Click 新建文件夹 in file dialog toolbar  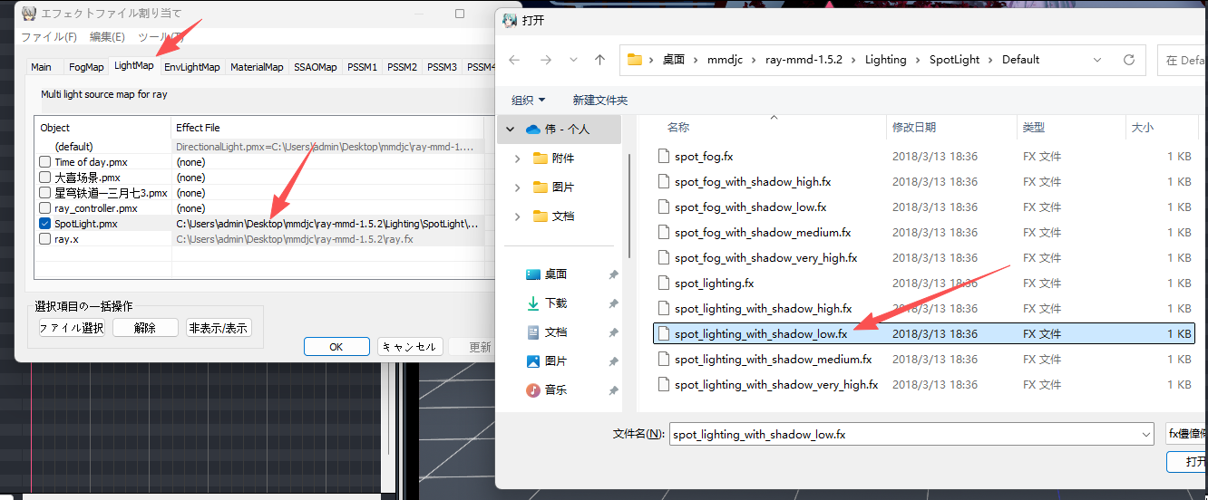(x=600, y=101)
